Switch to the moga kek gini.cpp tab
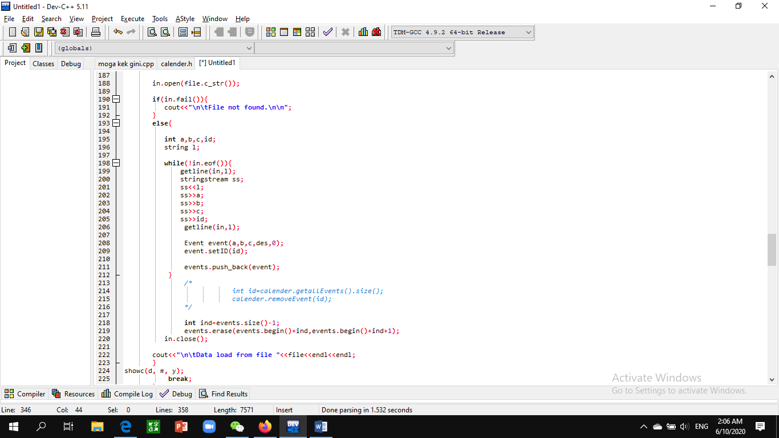The image size is (779, 438). pos(126,63)
